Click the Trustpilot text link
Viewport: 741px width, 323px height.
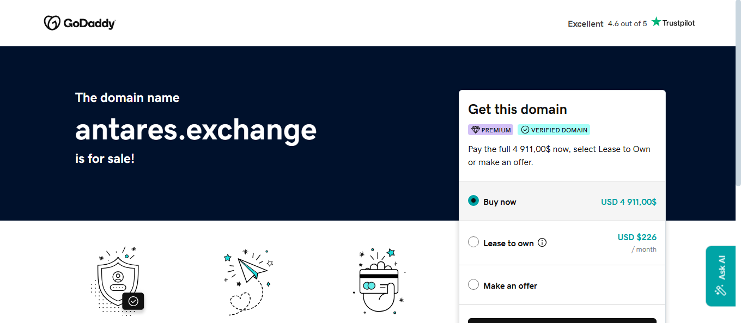click(678, 23)
